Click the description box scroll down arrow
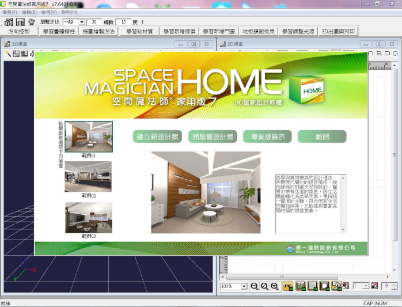This screenshot has width=402, height=307. point(343,230)
